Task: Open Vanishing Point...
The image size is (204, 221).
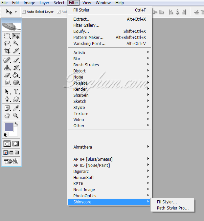Action: (x=109, y=43)
